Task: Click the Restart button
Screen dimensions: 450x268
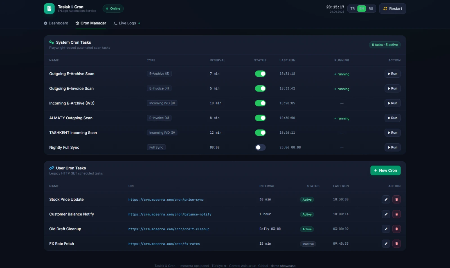Action: pos(392,8)
